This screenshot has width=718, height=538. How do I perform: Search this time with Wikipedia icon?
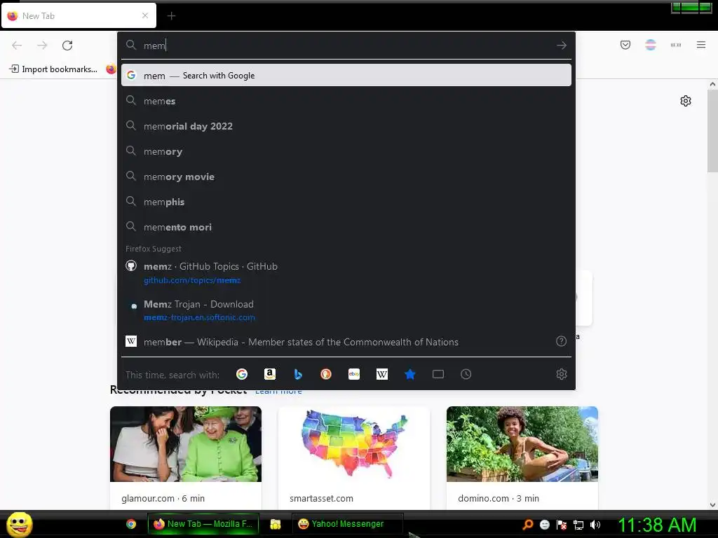pos(382,374)
